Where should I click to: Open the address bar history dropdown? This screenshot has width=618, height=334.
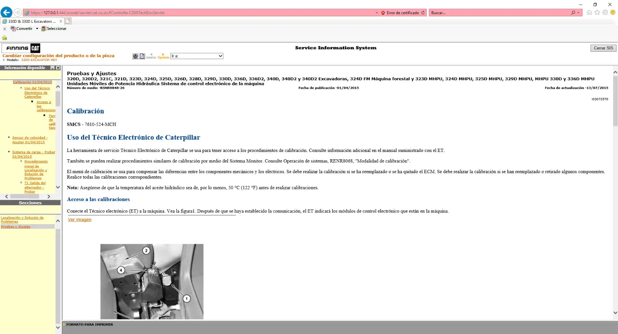pyautogui.click(x=377, y=13)
